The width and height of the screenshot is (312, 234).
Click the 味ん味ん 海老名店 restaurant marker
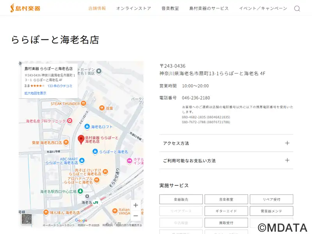pyautogui.click(x=46, y=212)
